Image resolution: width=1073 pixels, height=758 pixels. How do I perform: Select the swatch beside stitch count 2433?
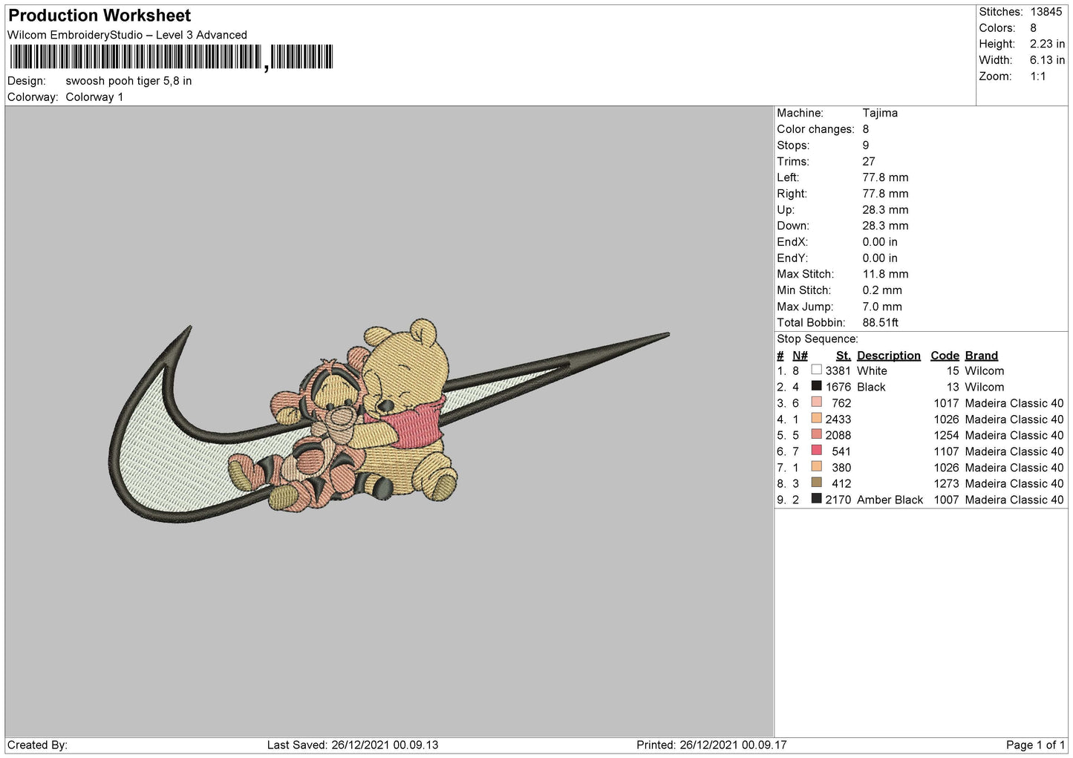click(x=816, y=419)
